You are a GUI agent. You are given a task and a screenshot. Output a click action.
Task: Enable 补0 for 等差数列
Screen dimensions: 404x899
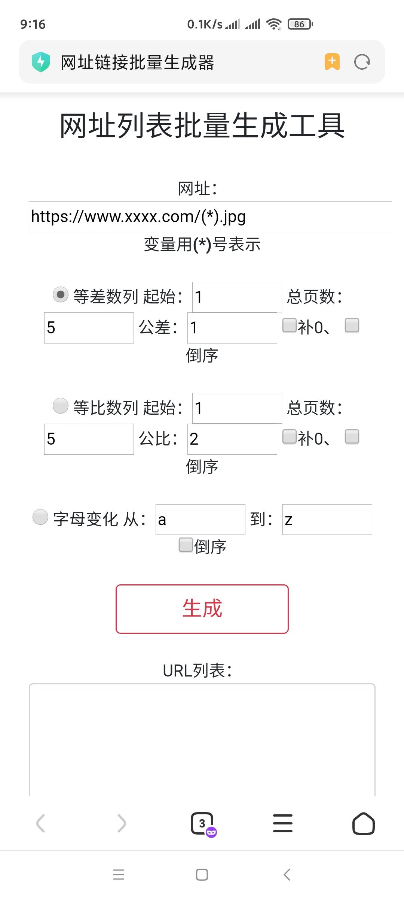[289, 325]
